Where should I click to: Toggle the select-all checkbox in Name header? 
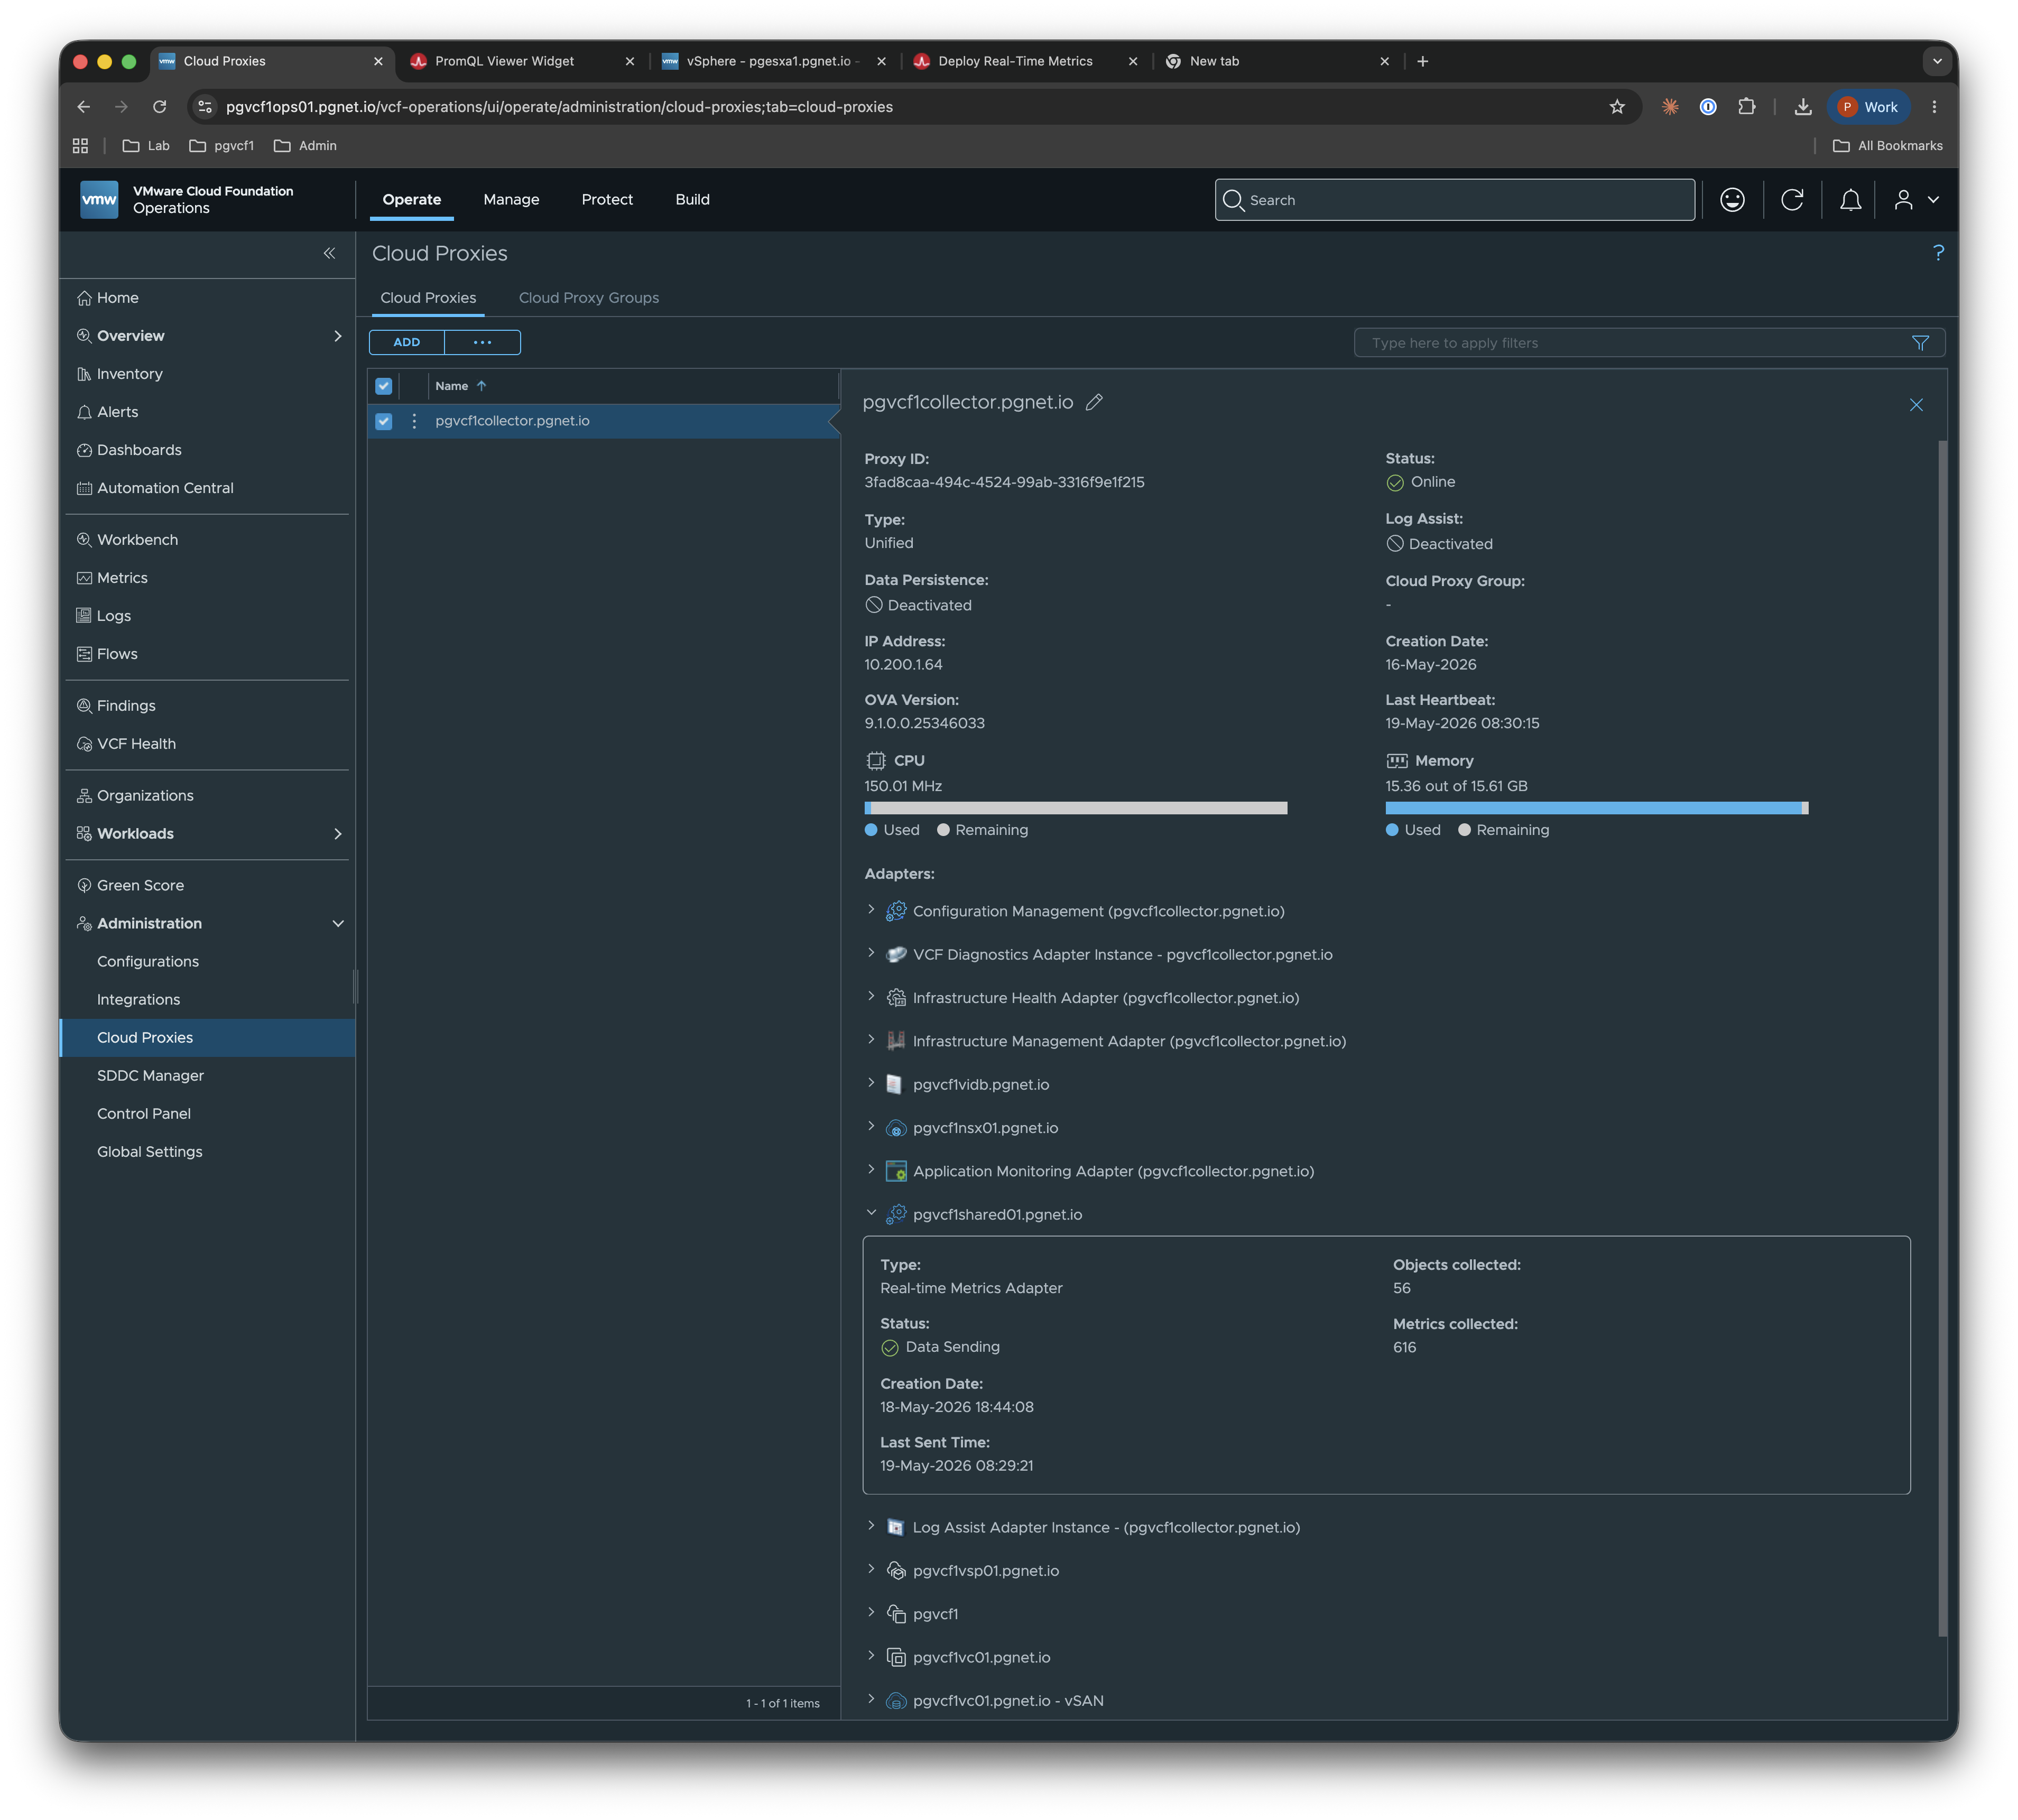coord(383,386)
